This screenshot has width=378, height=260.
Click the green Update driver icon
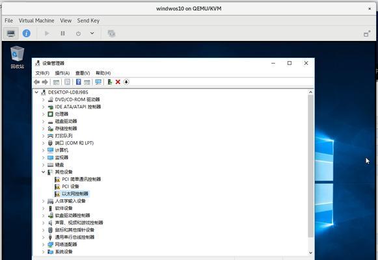tap(110, 82)
